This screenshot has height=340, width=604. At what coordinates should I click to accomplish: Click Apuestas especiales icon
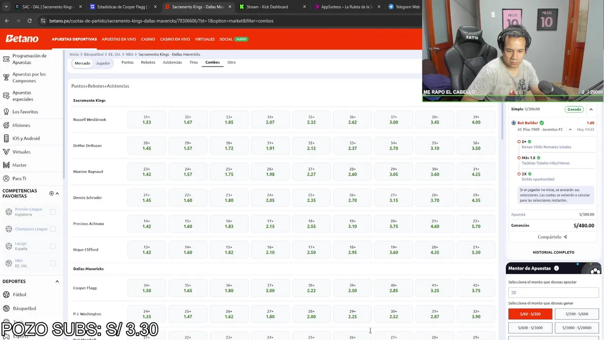(x=6, y=96)
